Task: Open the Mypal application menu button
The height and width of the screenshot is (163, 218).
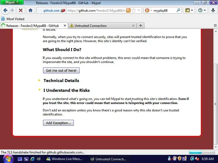Action: (12, 2)
